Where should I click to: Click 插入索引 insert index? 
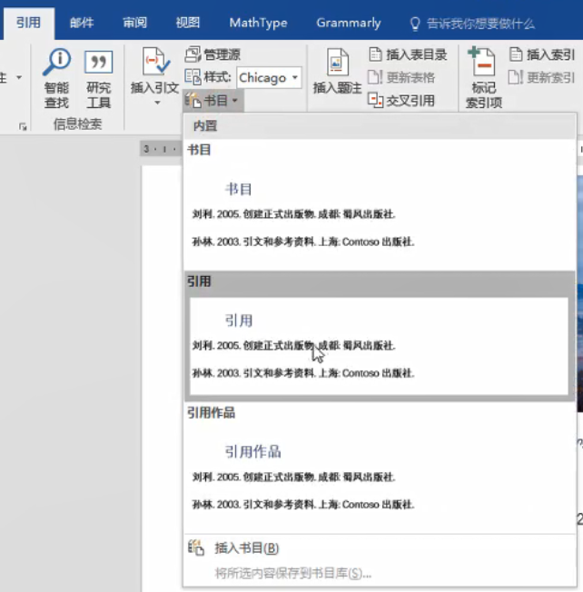coord(542,54)
